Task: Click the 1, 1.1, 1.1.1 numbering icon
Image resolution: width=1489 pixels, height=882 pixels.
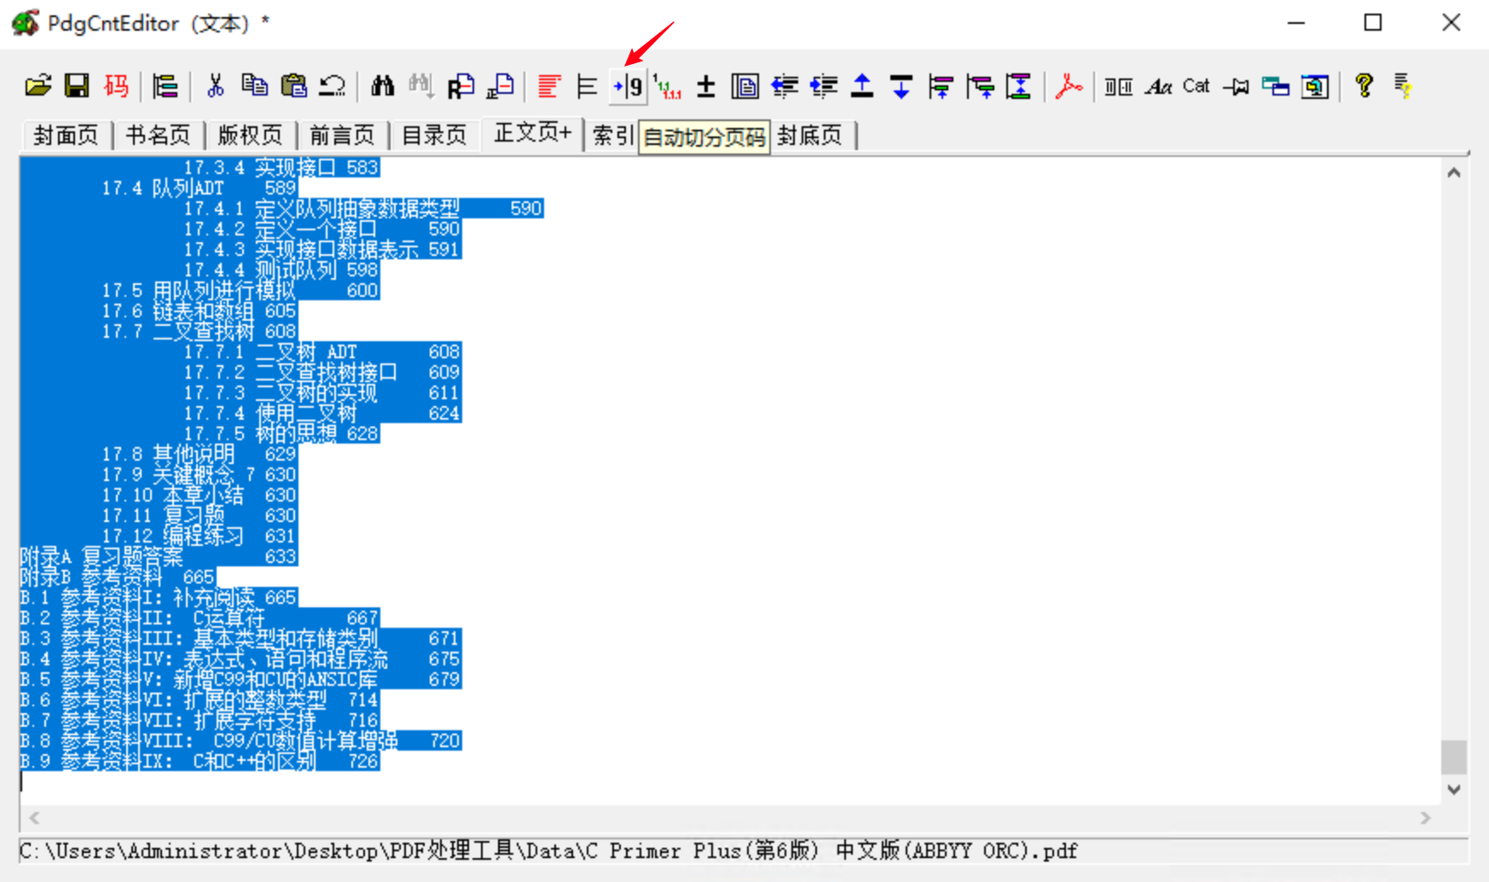Action: [667, 86]
